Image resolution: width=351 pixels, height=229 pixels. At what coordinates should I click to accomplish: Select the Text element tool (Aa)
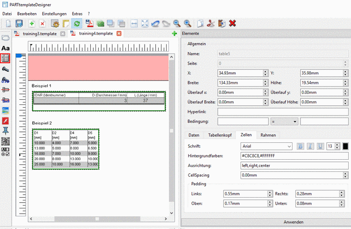(x=6, y=48)
